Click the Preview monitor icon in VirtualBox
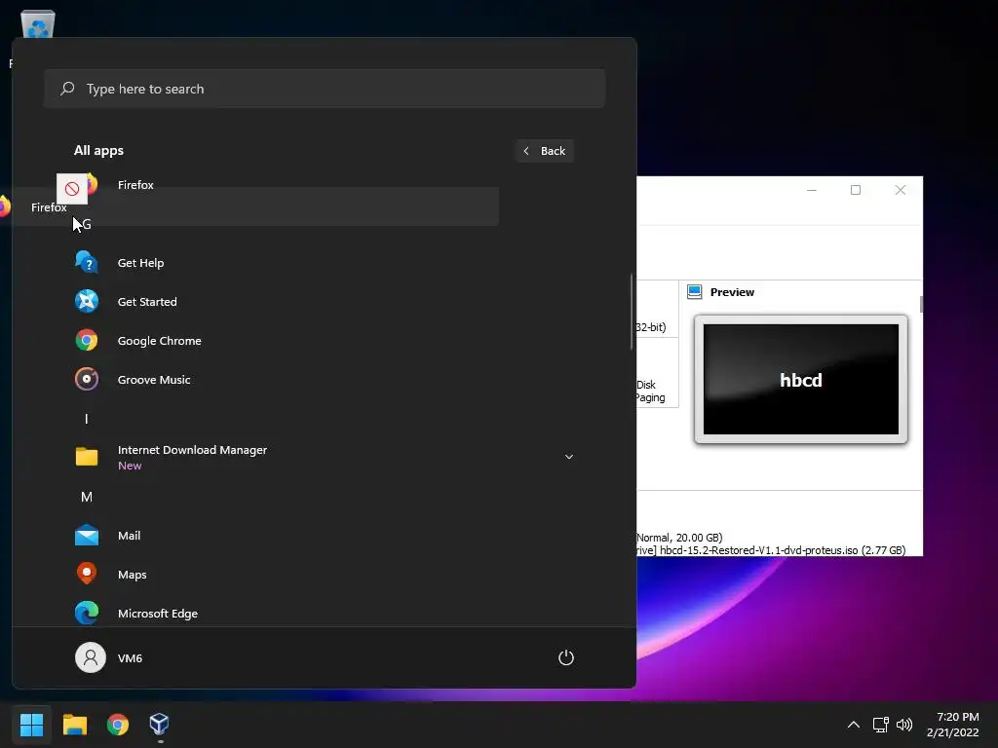Viewport: 998px width, 748px height. pyautogui.click(x=694, y=292)
